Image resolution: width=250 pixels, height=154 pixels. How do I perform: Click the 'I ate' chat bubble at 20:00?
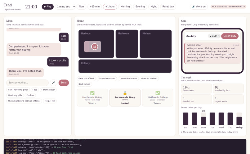coord(64,37)
